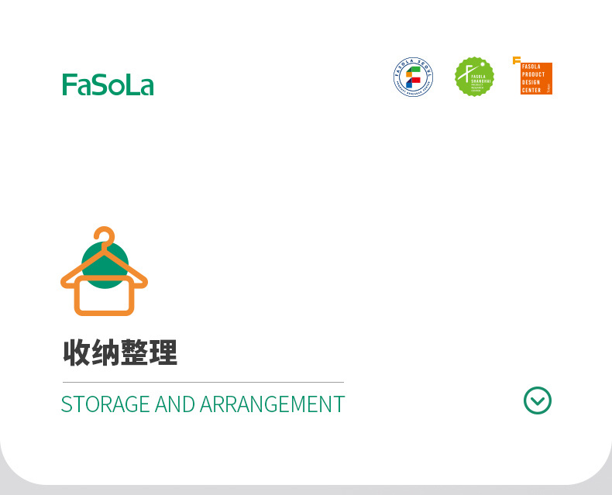Click the STORAGE AND ARRANGEMENT subtitle
Image resolution: width=612 pixels, height=495 pixels.
coord(203,404)
